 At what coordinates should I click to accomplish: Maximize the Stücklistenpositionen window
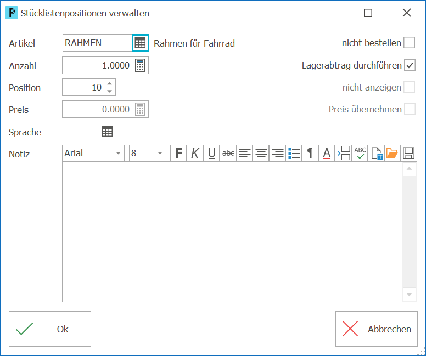point(368,13)
